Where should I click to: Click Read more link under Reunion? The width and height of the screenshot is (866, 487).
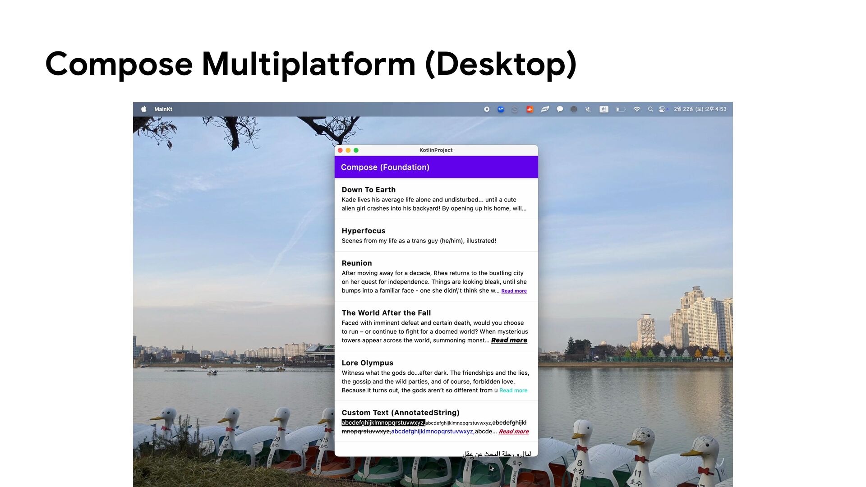click(x=514, y=291)
